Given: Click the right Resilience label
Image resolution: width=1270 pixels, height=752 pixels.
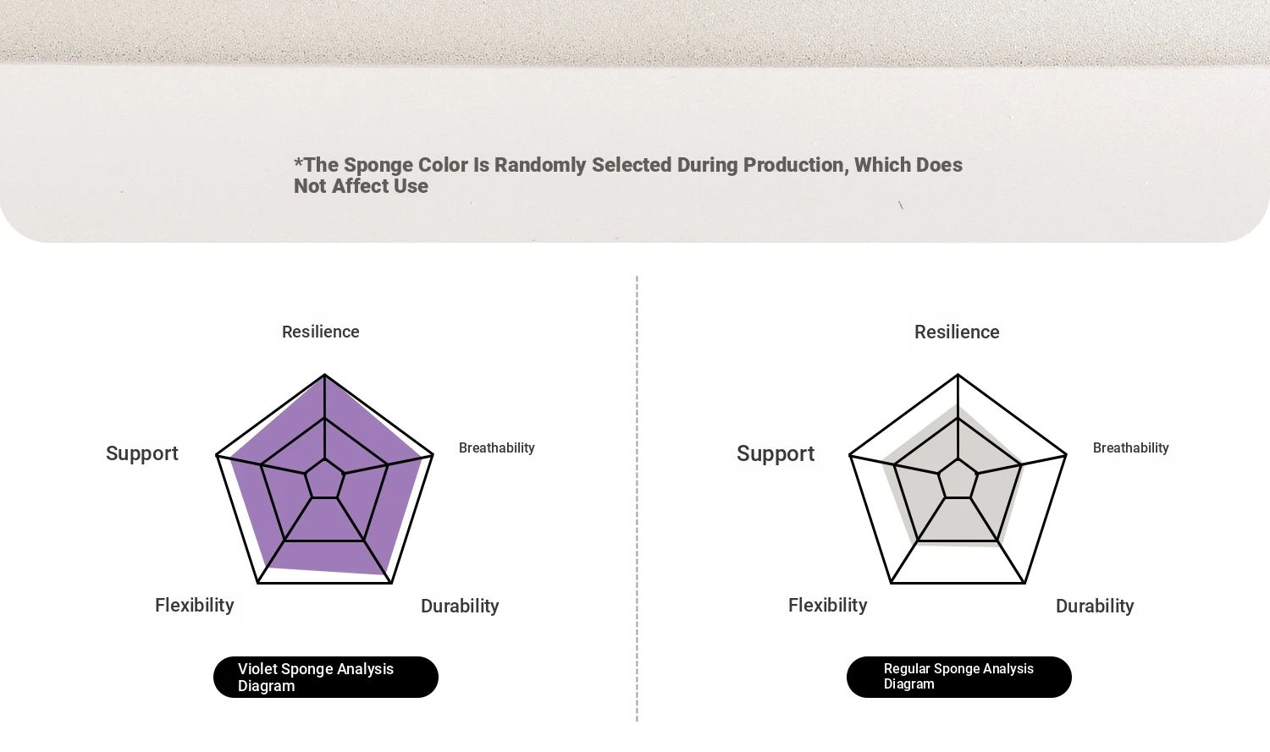Looking at the screenshot, I should pos(957,332).
